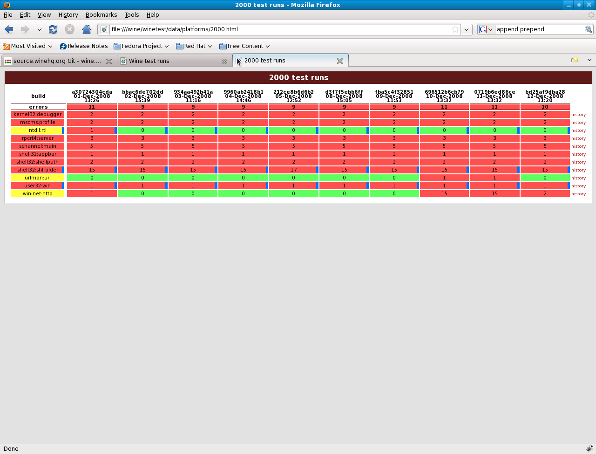Click the bookmark star in URL bar
596x454 pixels.
pos(455,29)
